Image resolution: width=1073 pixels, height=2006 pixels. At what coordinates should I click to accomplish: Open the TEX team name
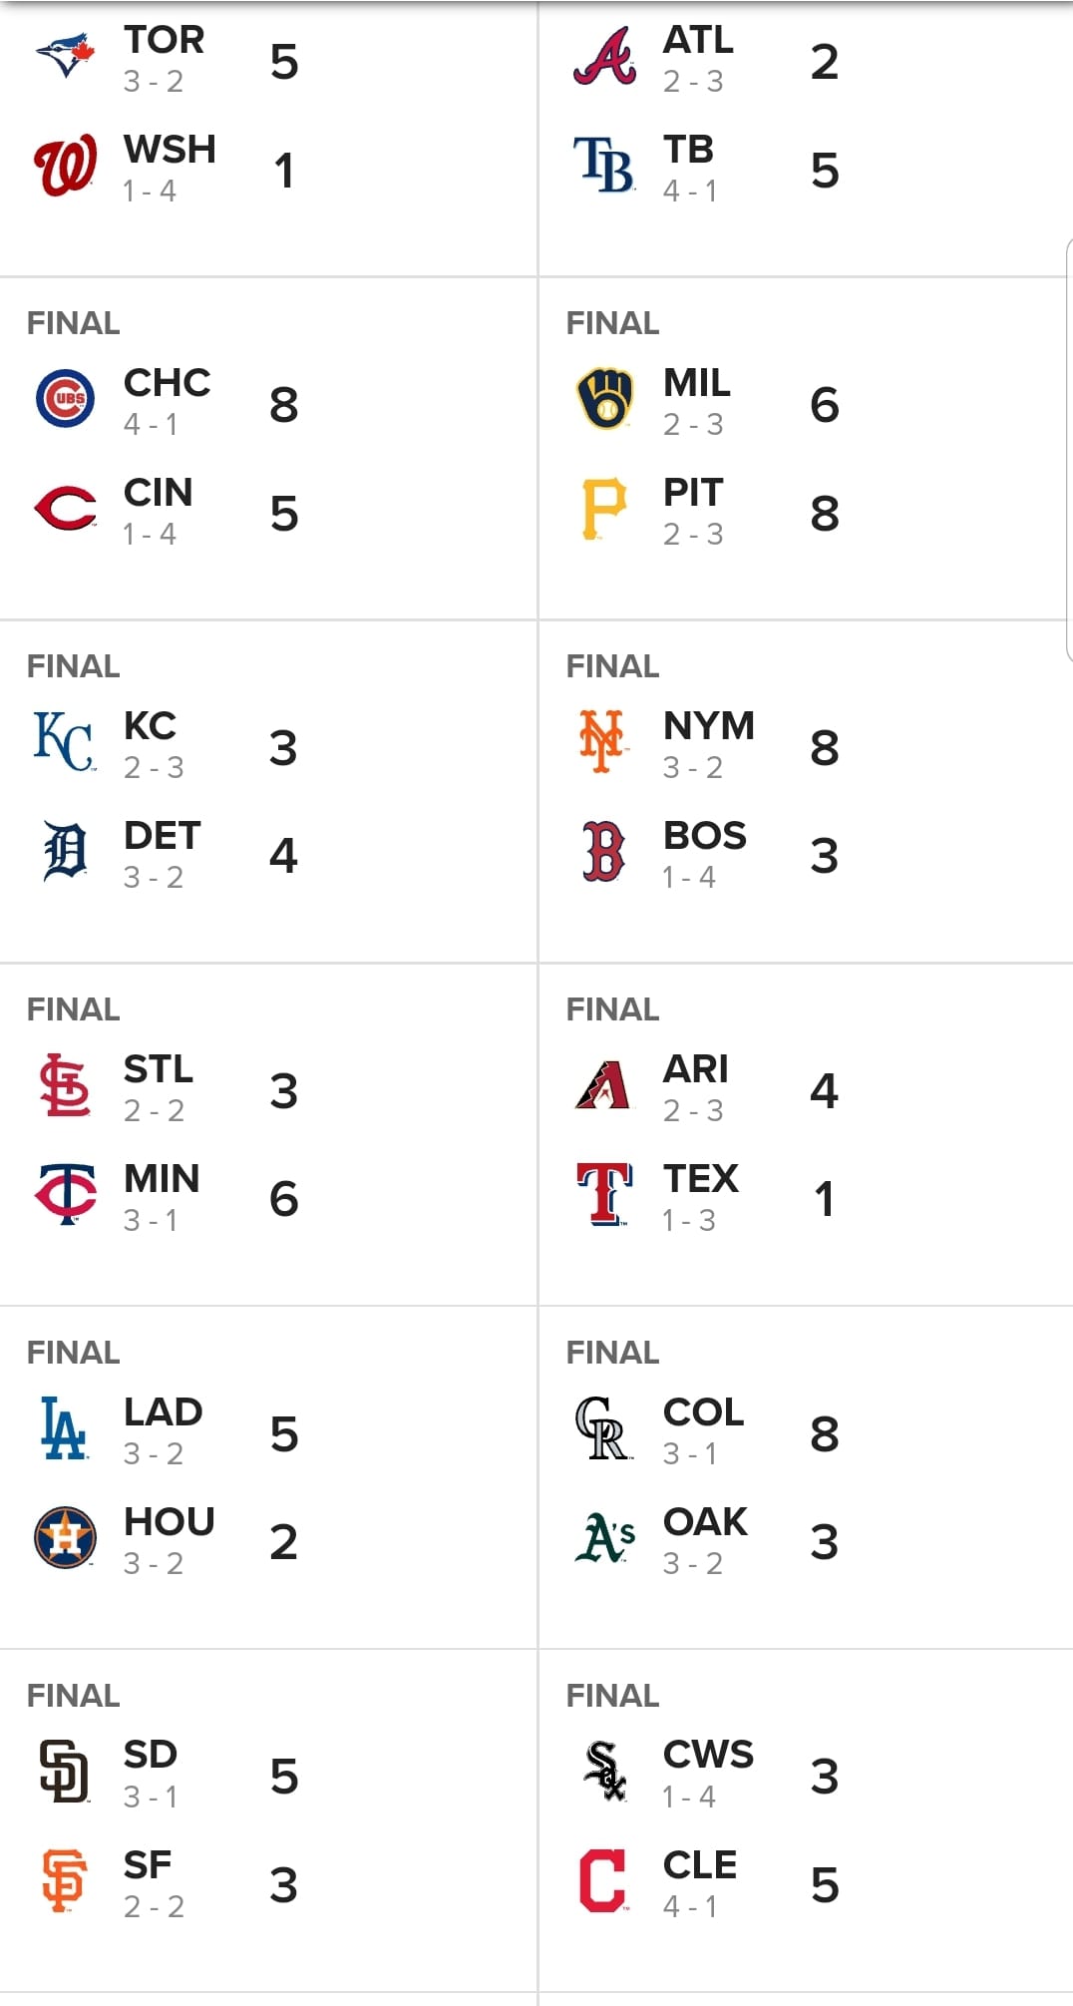pyautogui.click(x=701, y=1178)
